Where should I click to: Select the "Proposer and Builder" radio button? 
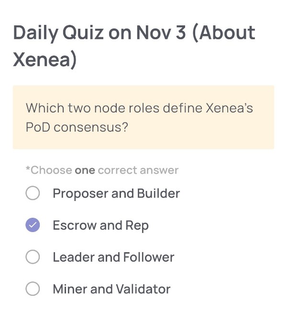33,194
